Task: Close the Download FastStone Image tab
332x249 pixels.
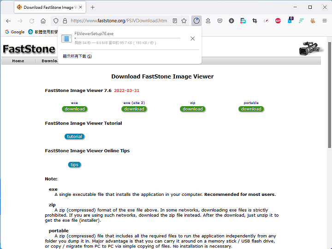Action: 81,7
